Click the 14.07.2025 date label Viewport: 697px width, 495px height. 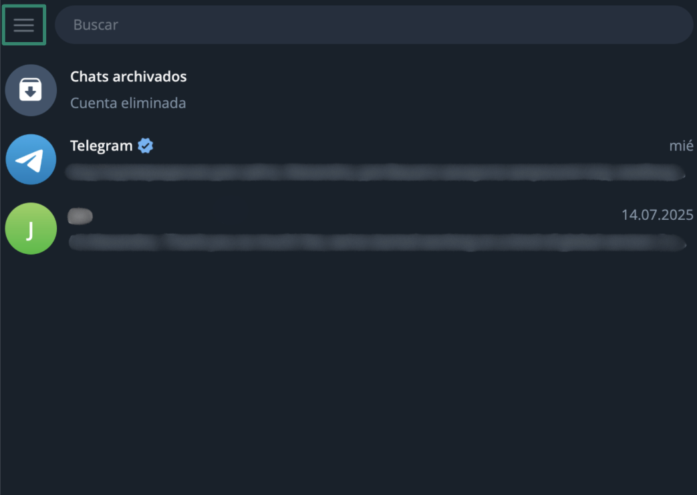[657, 215]
